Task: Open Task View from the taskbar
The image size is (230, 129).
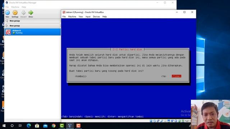Action: [20, 126]
